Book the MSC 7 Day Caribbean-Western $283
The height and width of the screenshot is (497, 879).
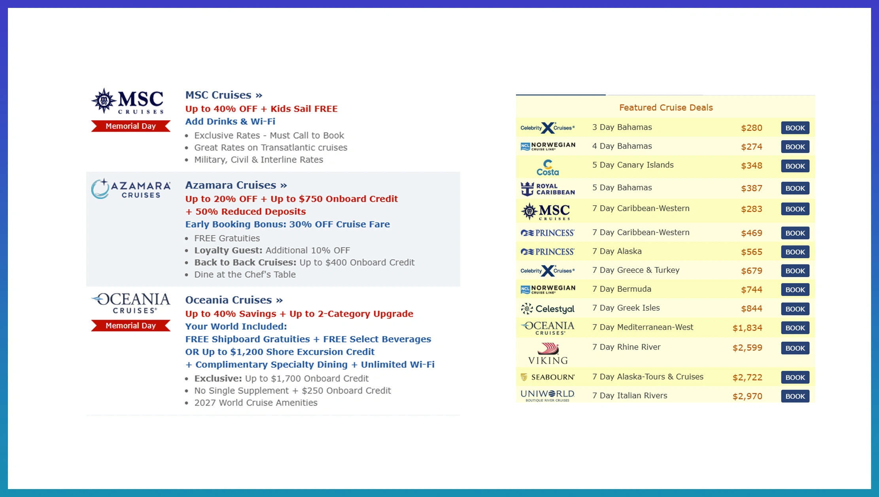(795, 209)
